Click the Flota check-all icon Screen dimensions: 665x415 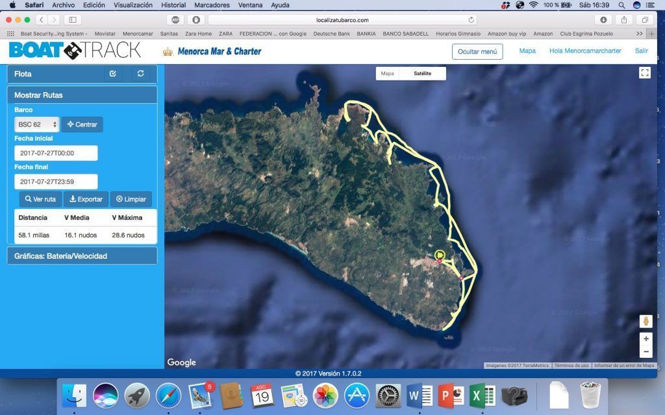point(113,74)
